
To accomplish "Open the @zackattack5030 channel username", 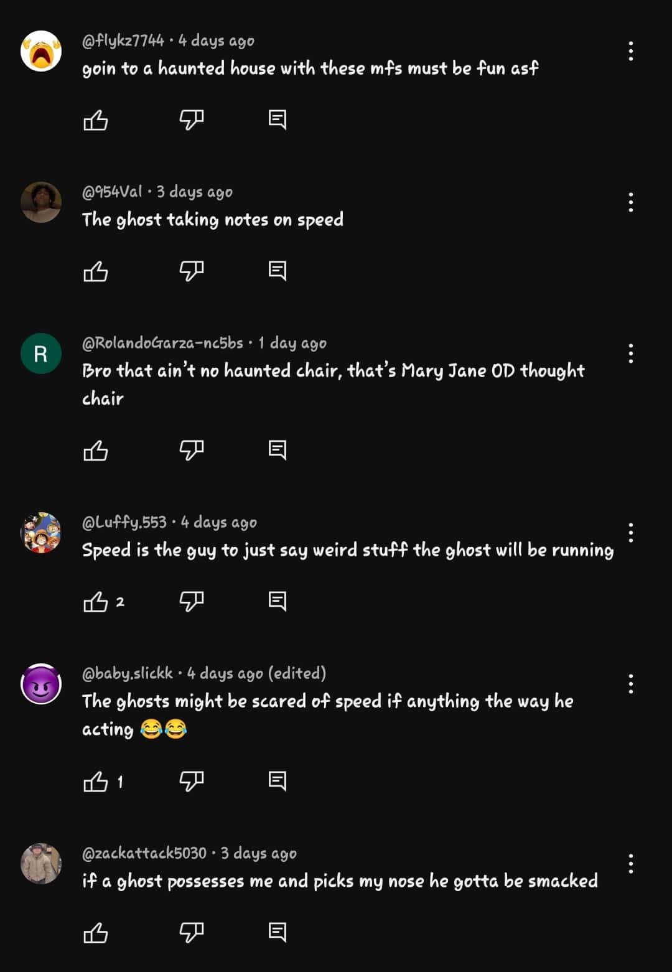I will coord(144,853).
